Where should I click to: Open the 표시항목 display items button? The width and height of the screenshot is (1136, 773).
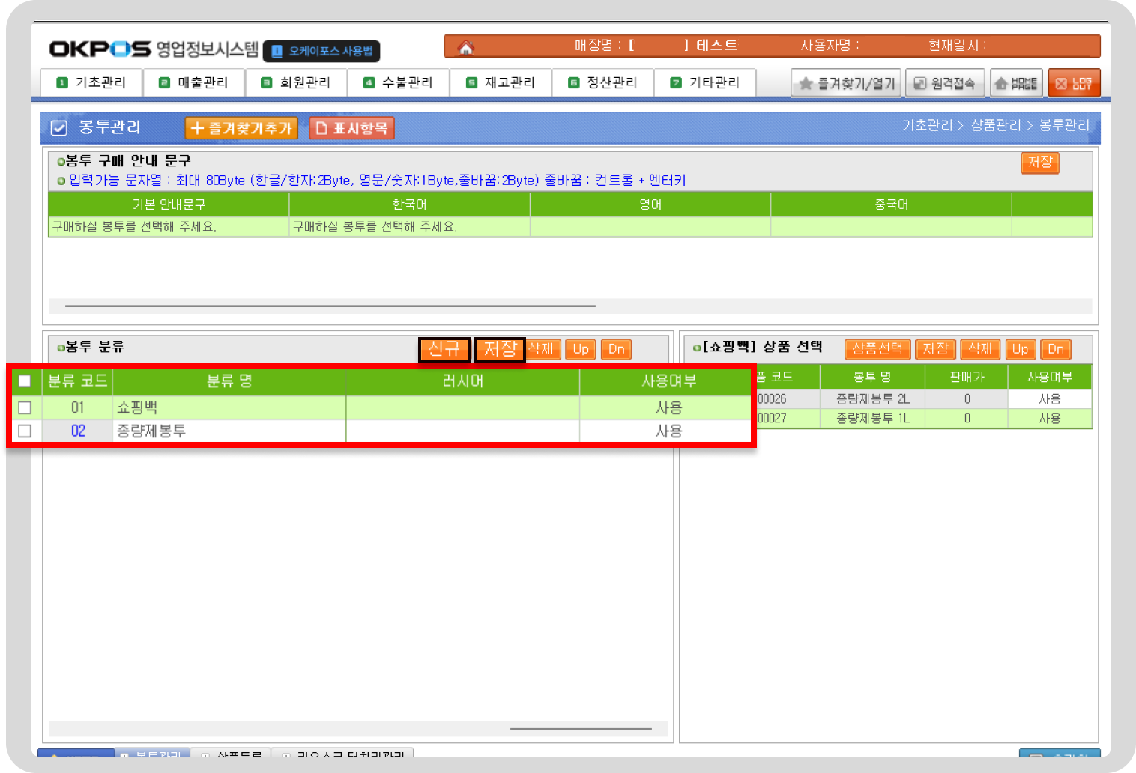351,128
